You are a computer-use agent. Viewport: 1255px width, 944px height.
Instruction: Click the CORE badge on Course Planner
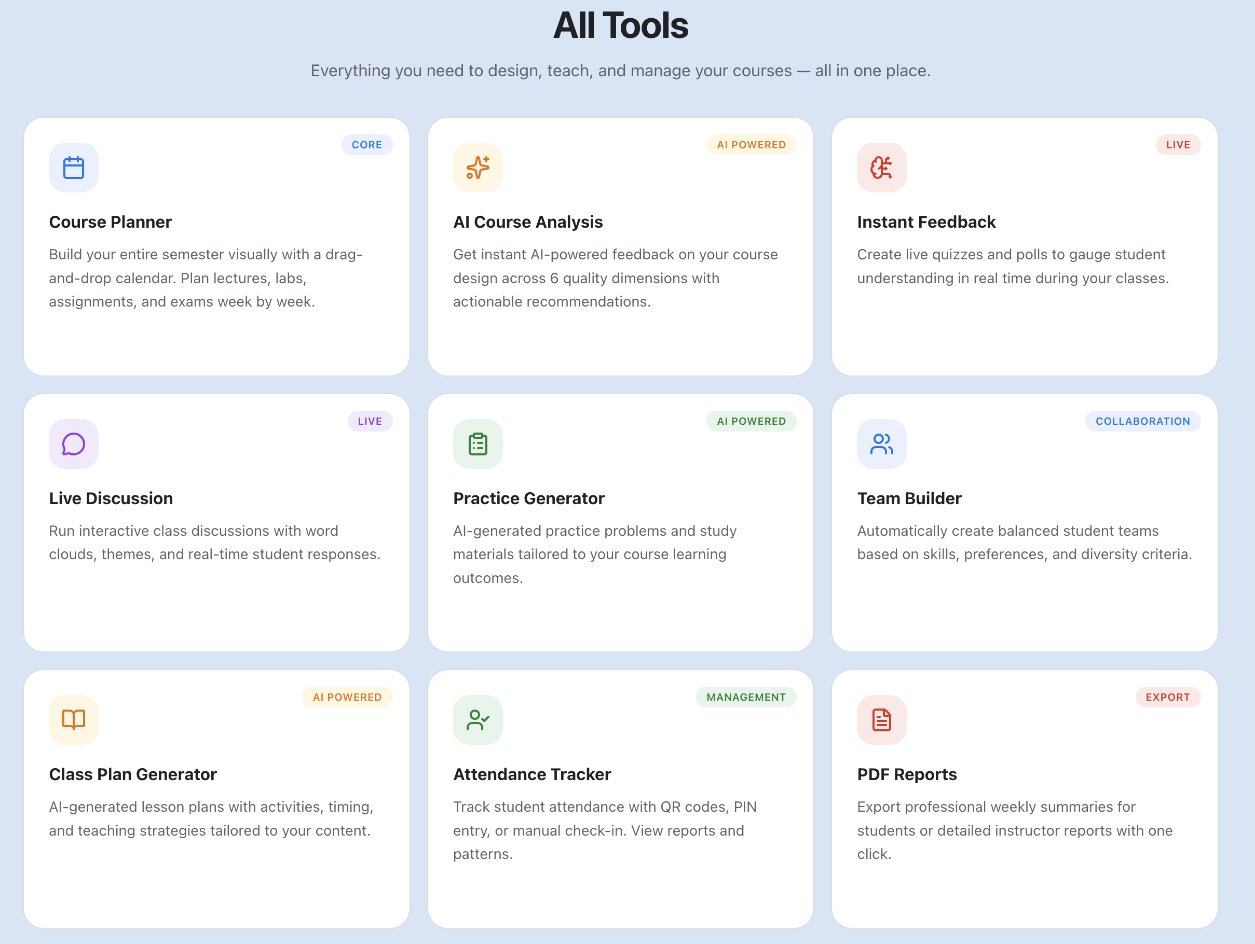(x=367, y=145)
